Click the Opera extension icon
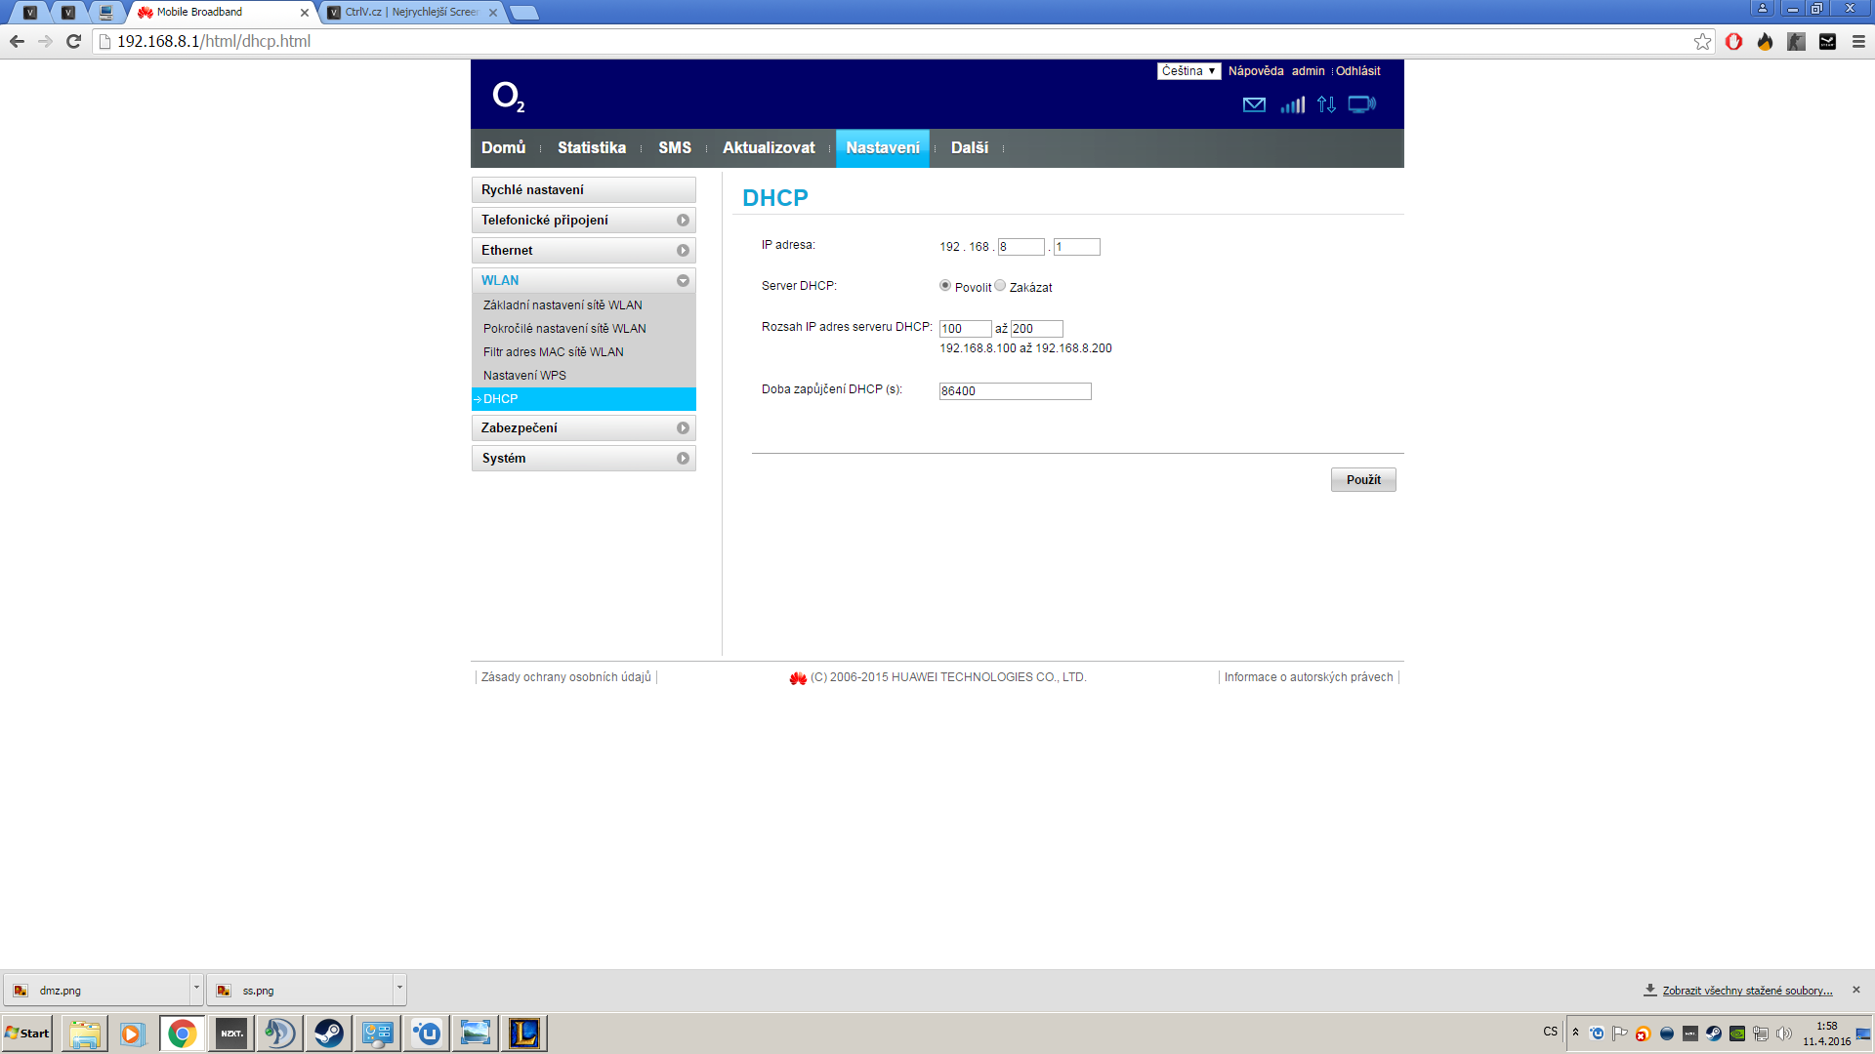 point(1733,41)
